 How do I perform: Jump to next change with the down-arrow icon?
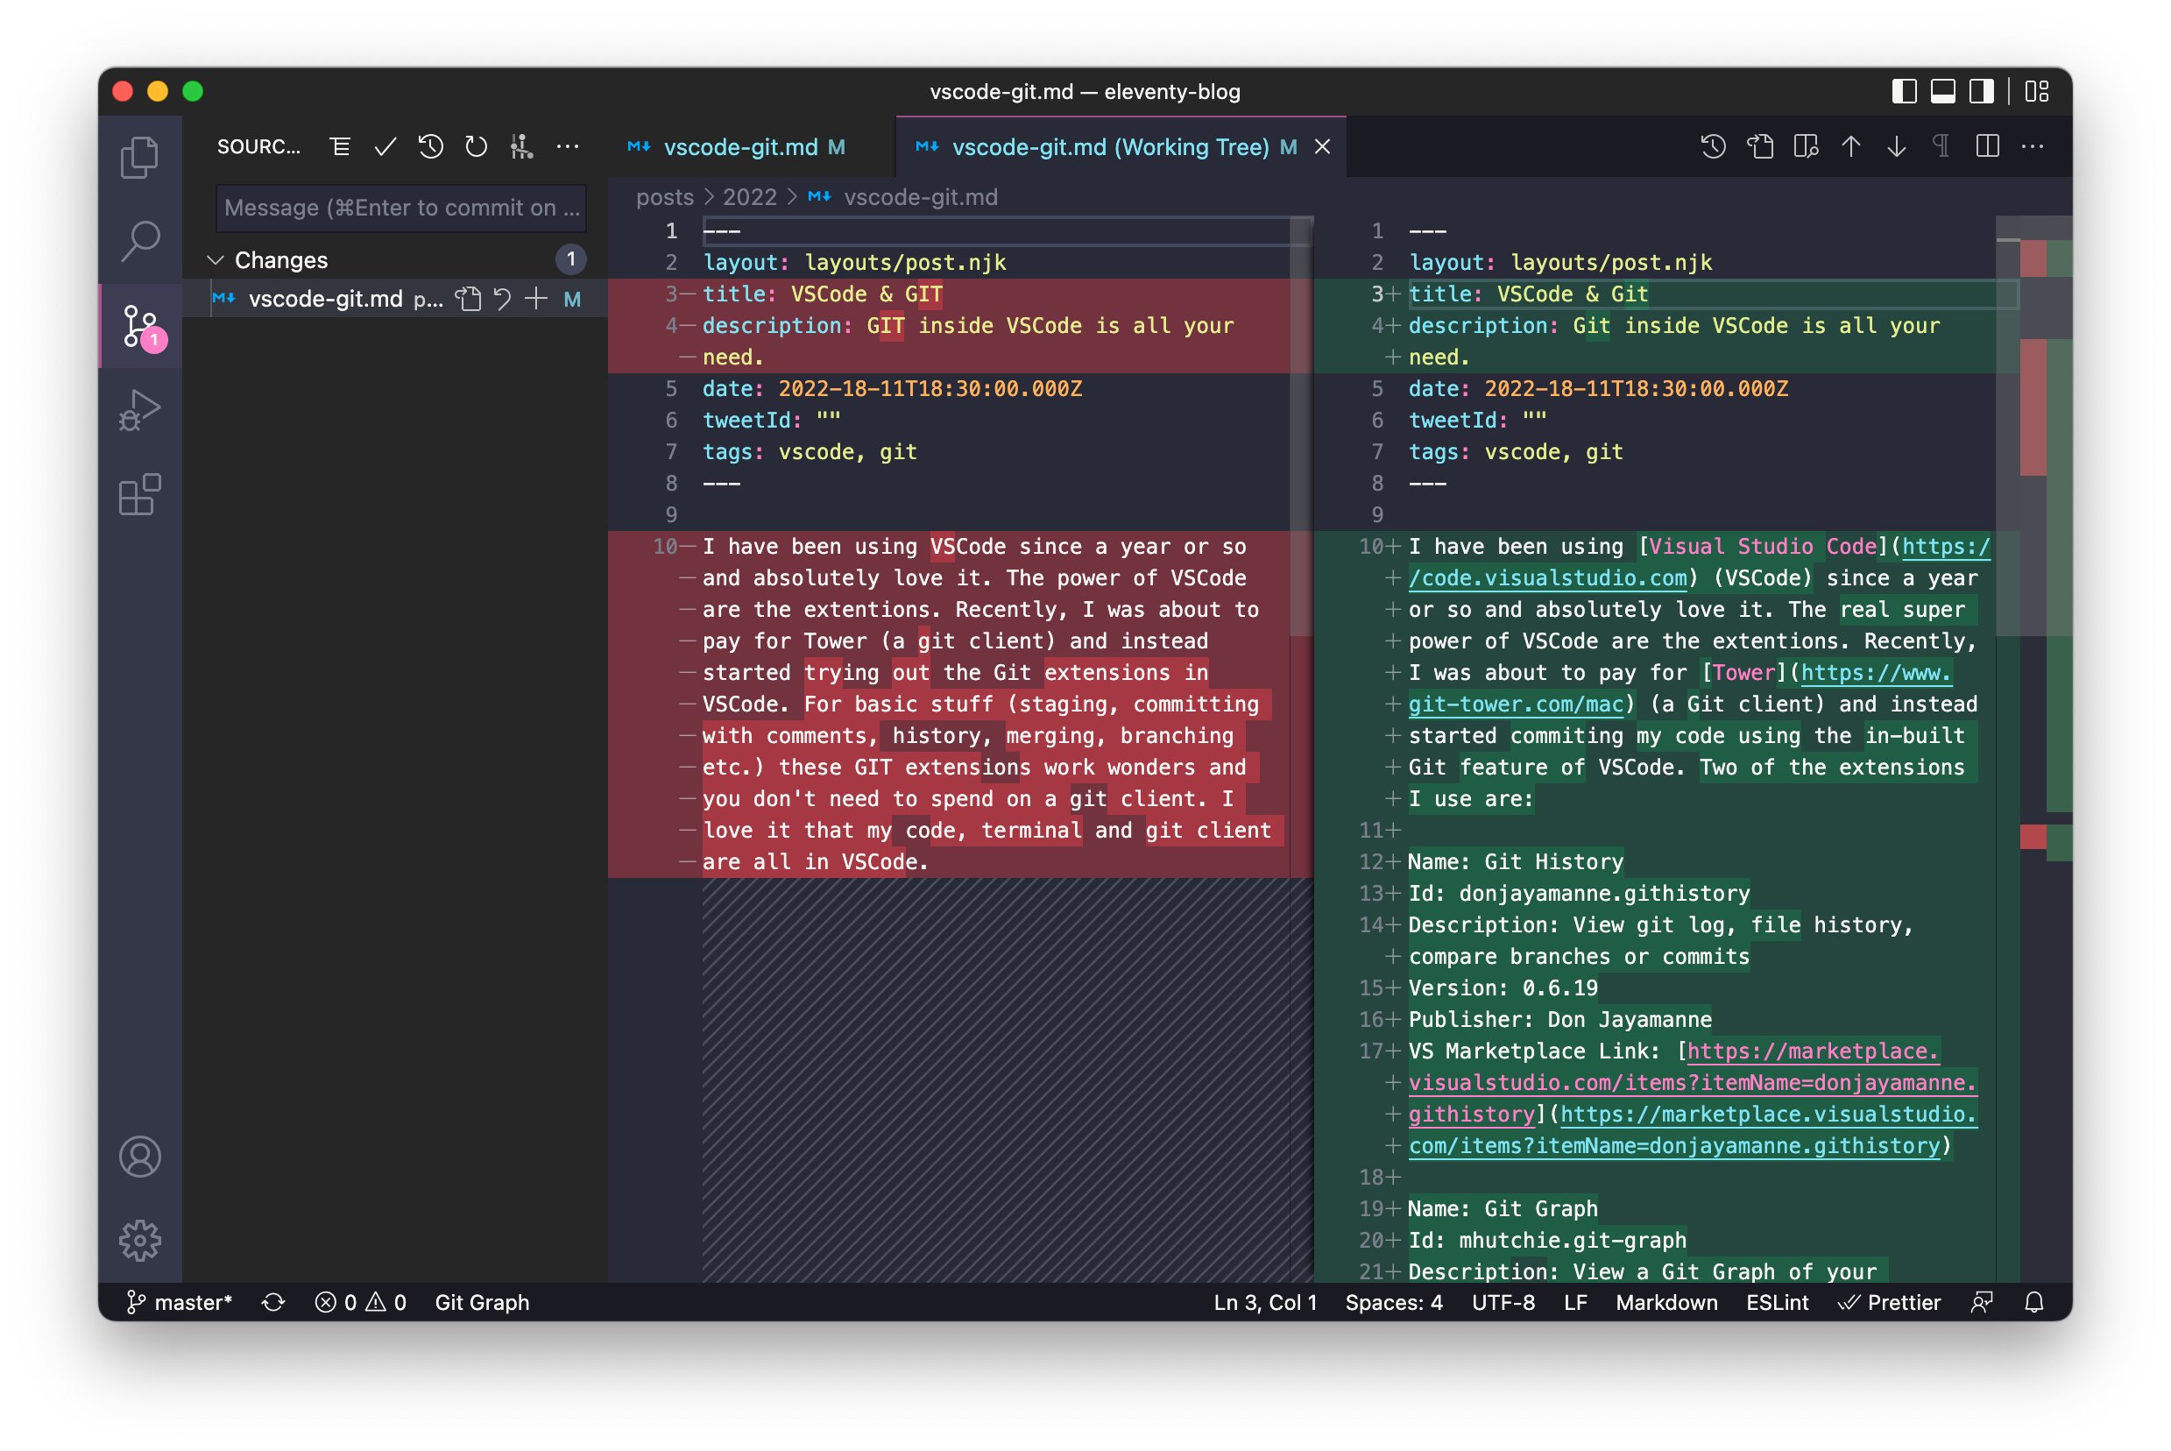[1897, 146]
